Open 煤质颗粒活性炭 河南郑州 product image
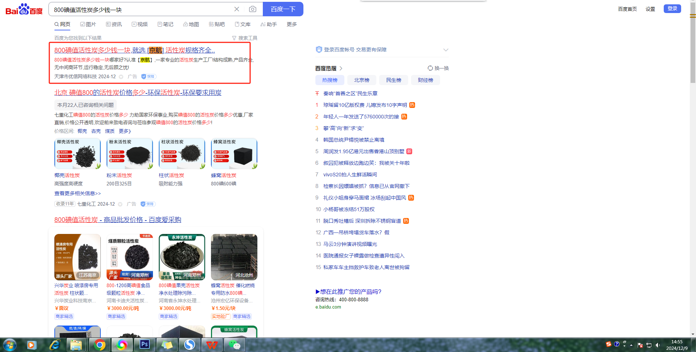Image resolution: width=696 pixels, height=352 pixels. (x=130, y=257)
